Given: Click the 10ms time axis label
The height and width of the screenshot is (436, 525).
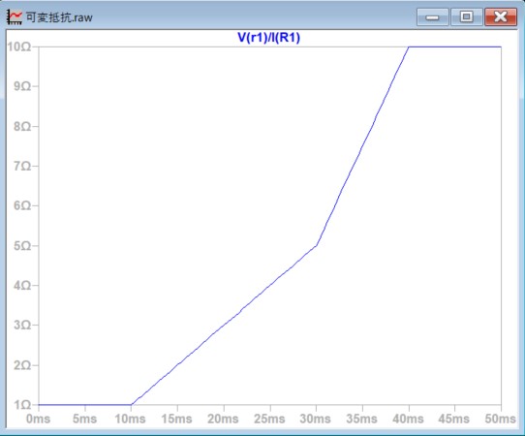Looking at the screenshot, I should click(x=130, y=419).
